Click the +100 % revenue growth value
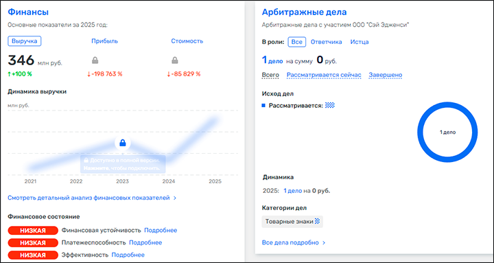 tap(20, 74)
